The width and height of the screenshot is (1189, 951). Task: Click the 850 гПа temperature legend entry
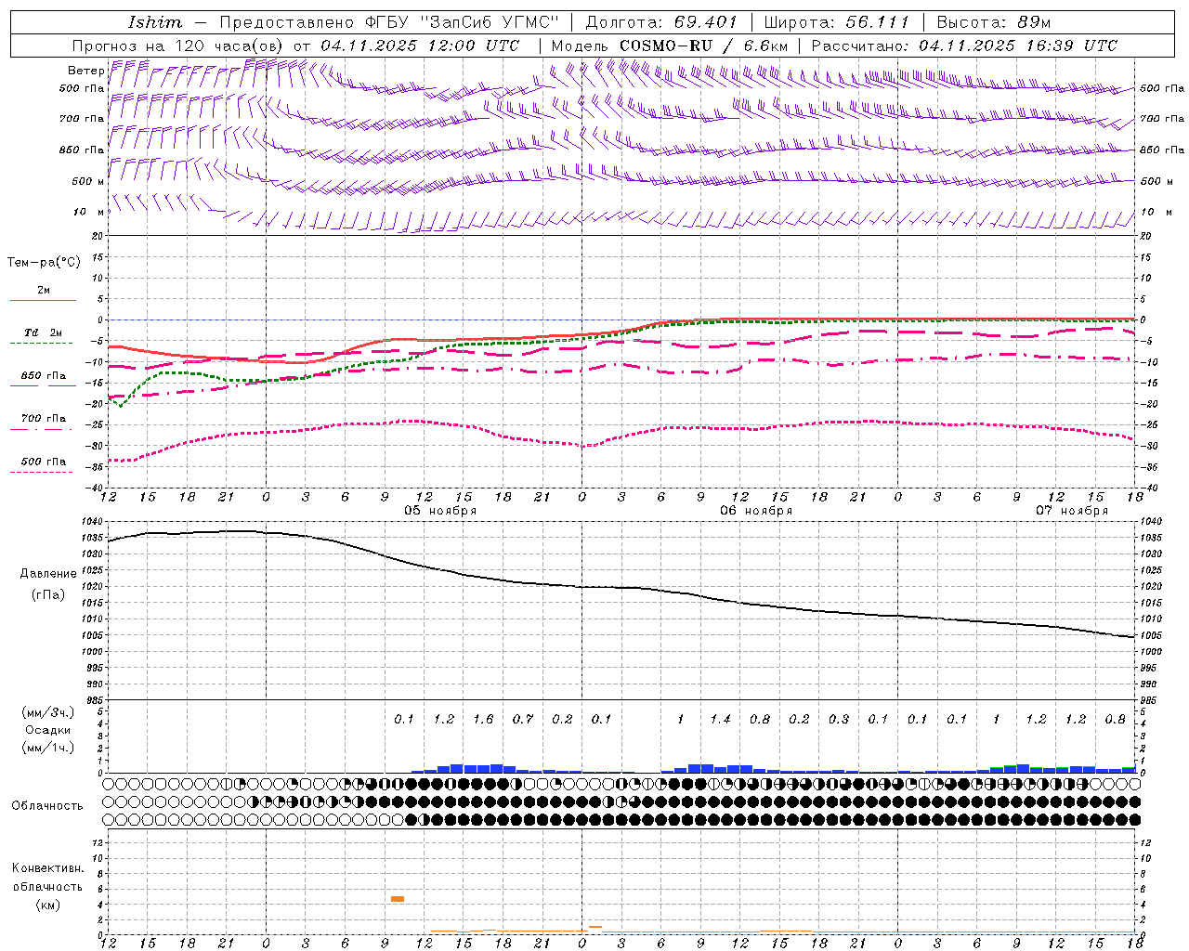point(43,376)
